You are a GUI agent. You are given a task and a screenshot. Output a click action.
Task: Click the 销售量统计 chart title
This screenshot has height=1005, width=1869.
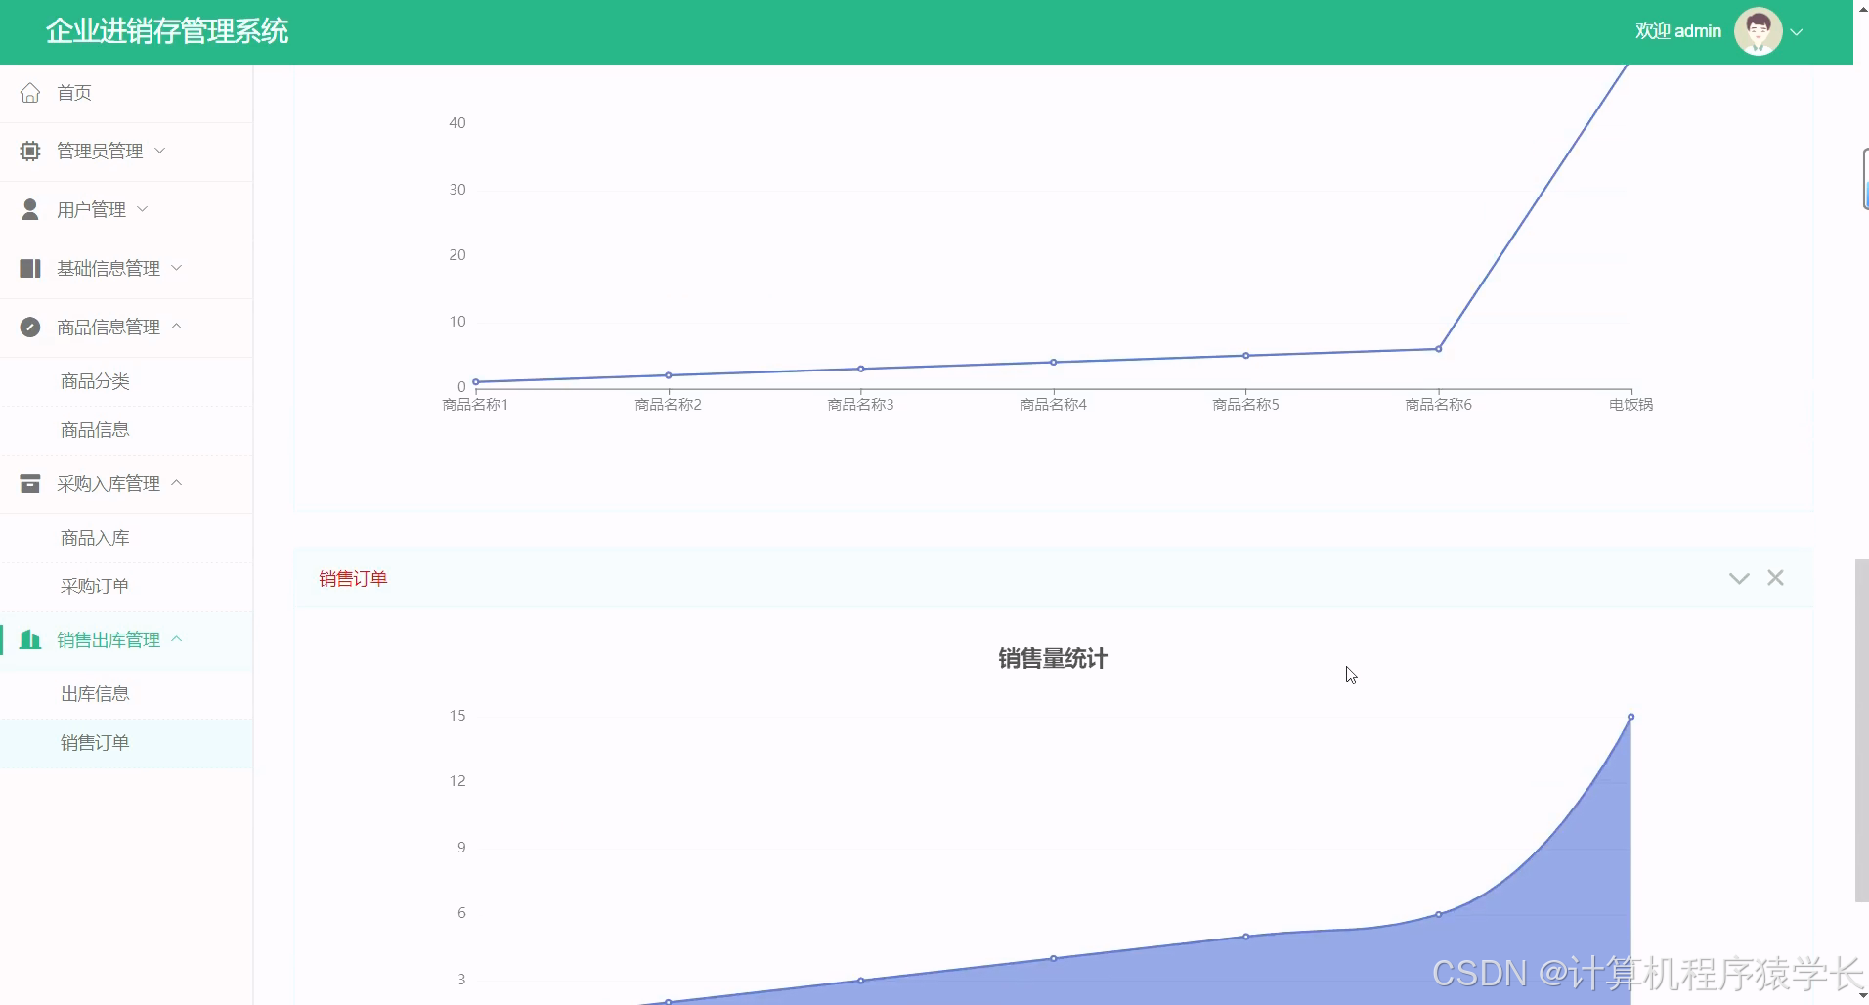tap(1053, 659)
